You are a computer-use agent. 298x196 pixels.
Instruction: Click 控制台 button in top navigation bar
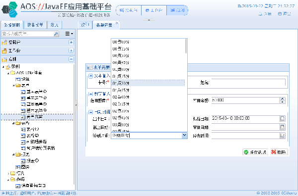tap(129, 10)
